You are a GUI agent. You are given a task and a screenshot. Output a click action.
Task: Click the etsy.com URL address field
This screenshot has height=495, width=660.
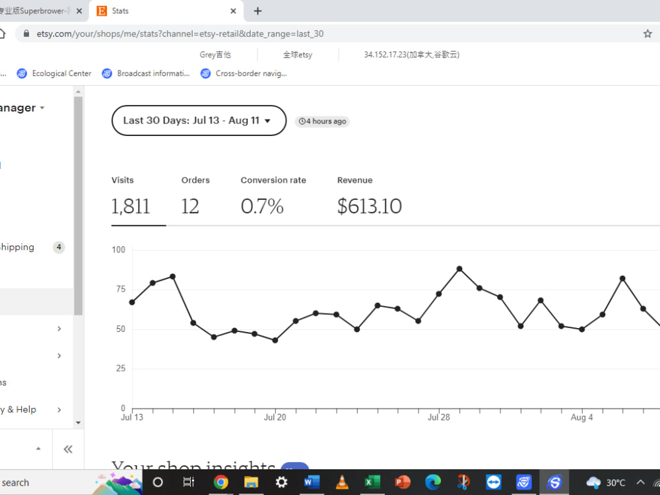(x=180, y=34)
